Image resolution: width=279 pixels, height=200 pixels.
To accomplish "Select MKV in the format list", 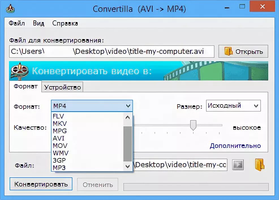I will point(87,124).
